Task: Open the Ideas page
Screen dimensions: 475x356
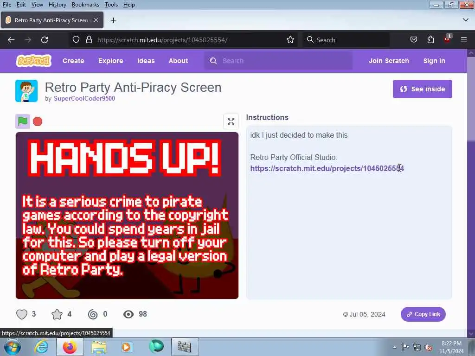Action: 146,61
